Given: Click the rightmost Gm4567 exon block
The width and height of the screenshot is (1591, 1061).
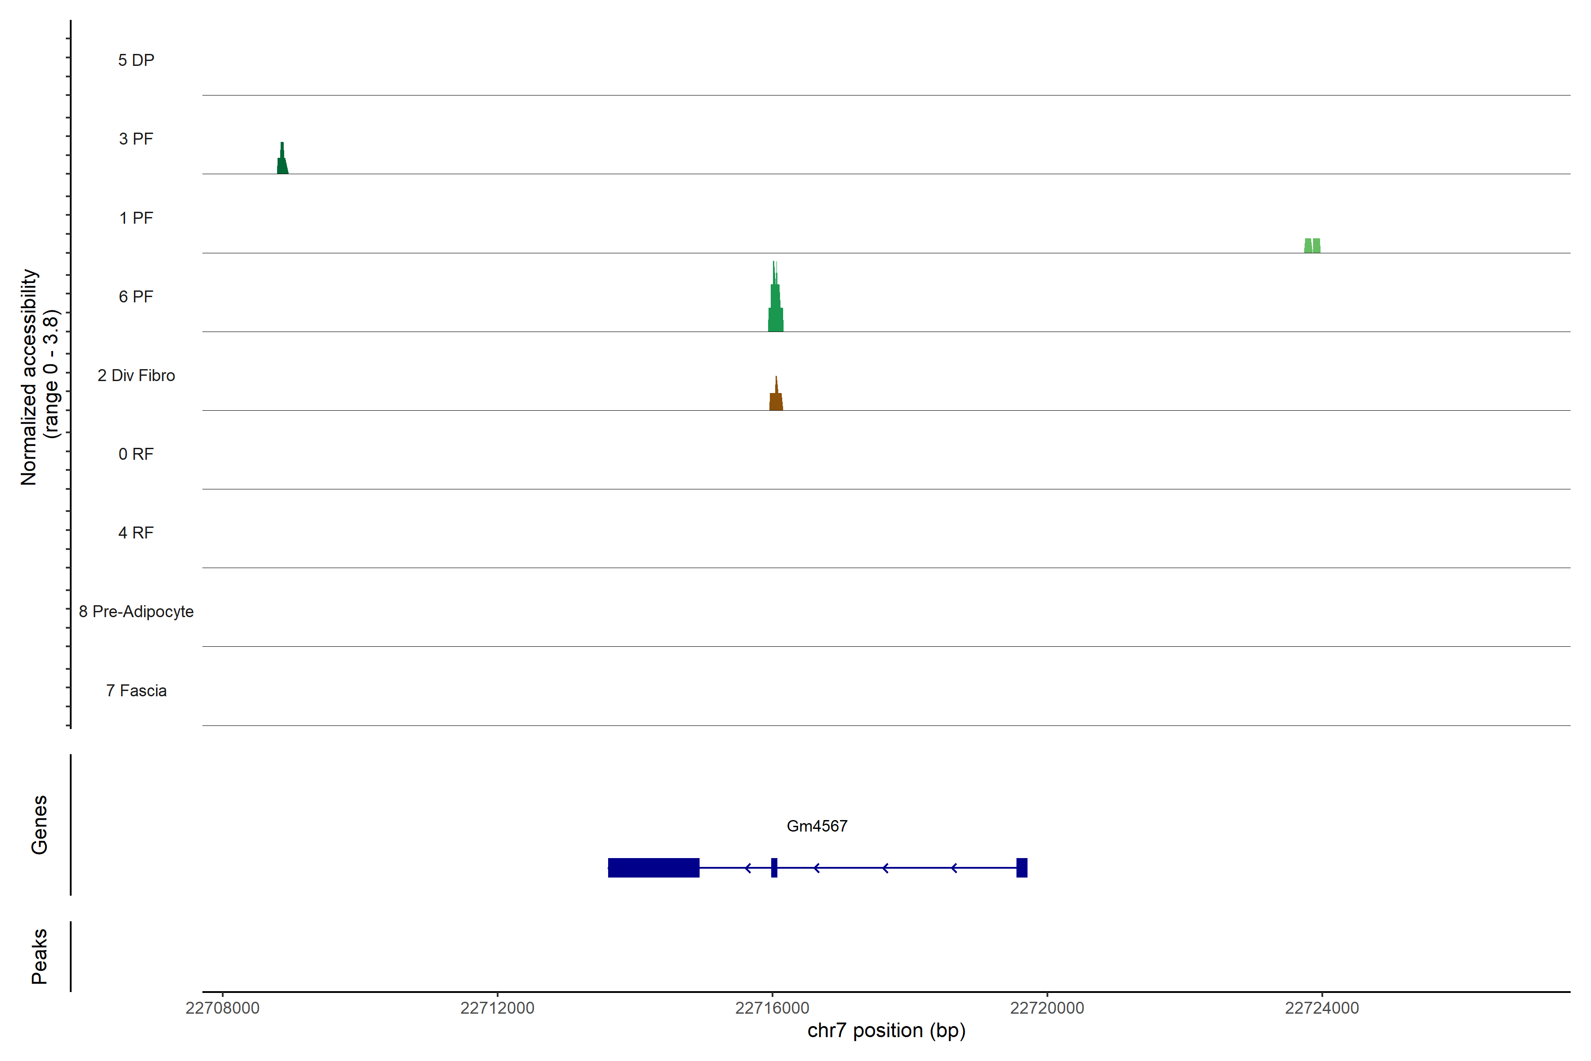Looking at the screenshot, I should click(x=1021, y=867).
